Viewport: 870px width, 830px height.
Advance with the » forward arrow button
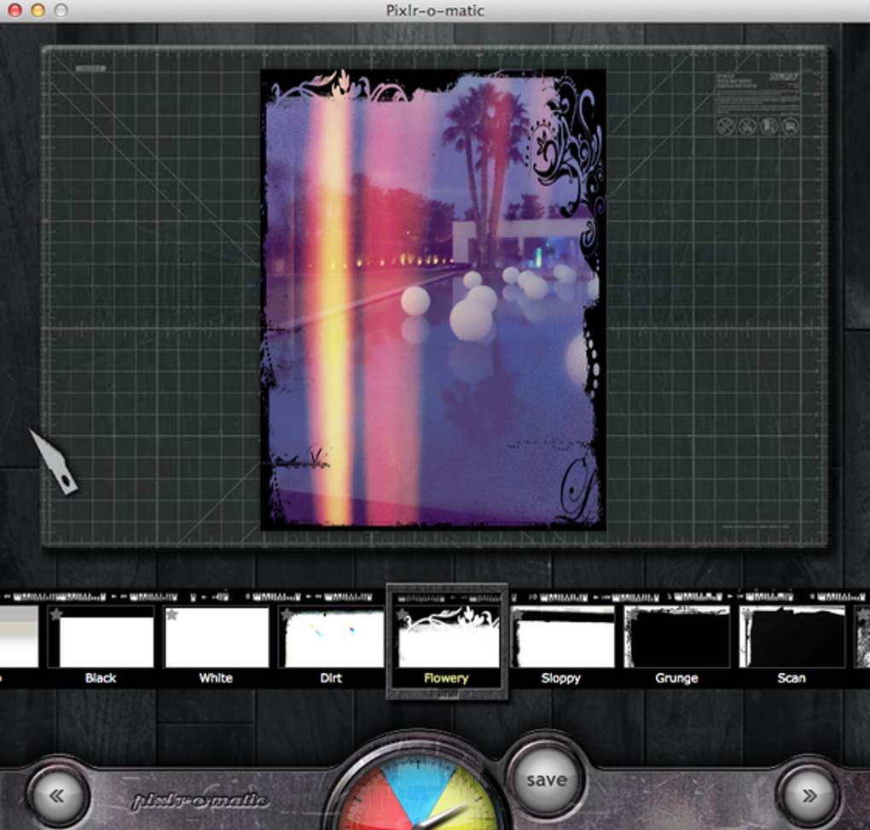809,796
